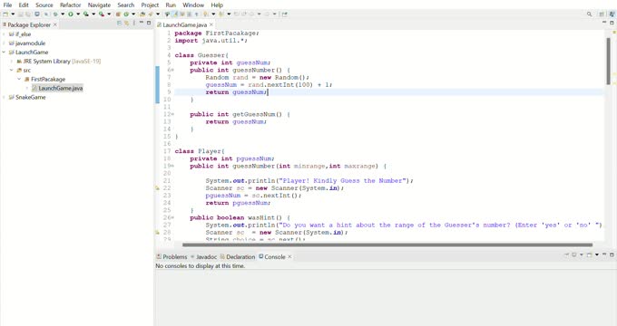Collapse the src folder in tree
The image size is (617, 326).
click(x=12, y=71)
